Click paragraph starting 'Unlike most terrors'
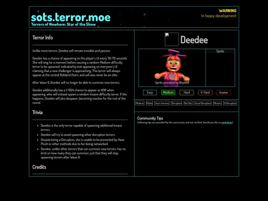The image size is (268, 201). click(71, 51)
